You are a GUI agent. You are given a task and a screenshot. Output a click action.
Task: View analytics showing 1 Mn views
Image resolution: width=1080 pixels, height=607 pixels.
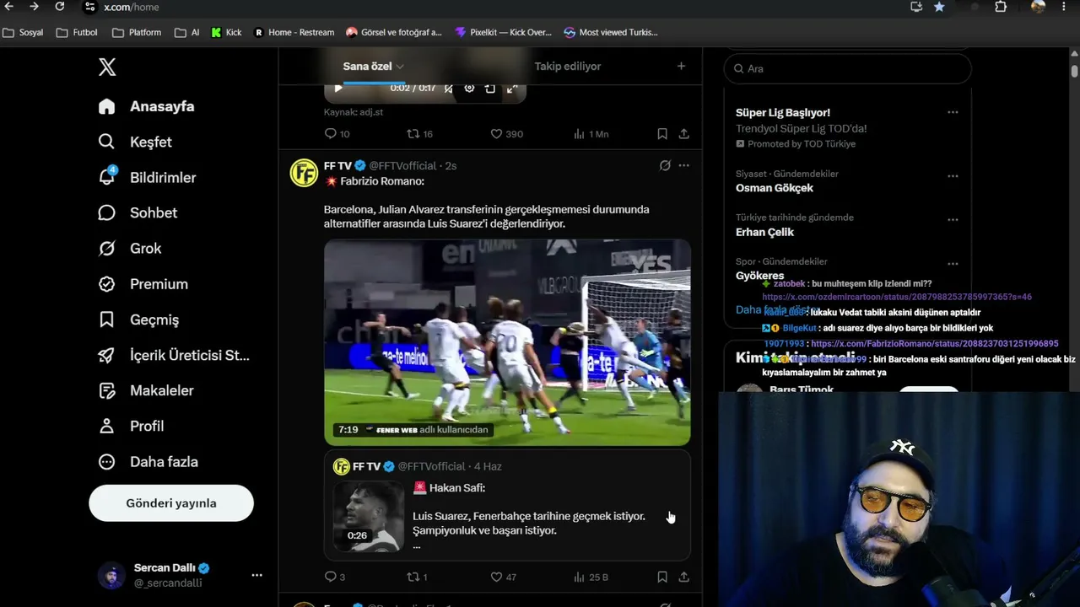click(x=591, y=134)
